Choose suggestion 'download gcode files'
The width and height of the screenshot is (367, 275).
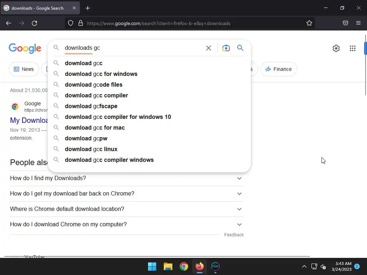pos(149,85)
